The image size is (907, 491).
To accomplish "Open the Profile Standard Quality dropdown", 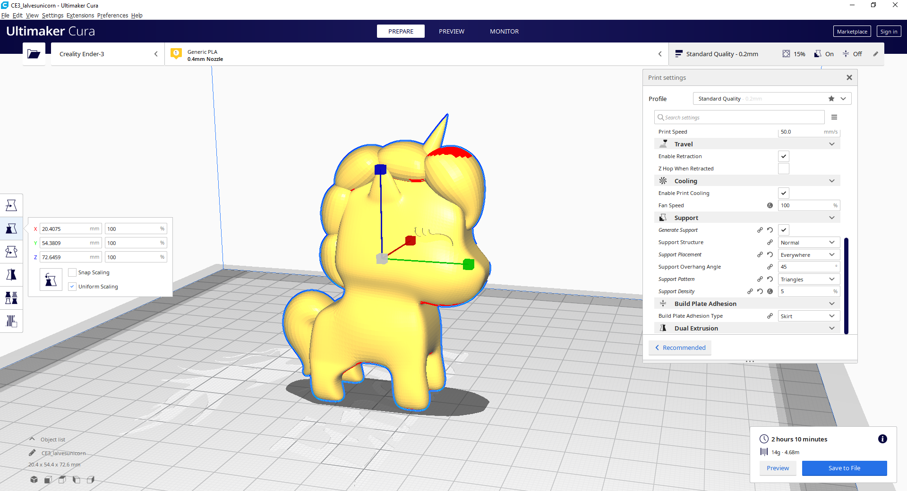I will (x=772, y=99).
